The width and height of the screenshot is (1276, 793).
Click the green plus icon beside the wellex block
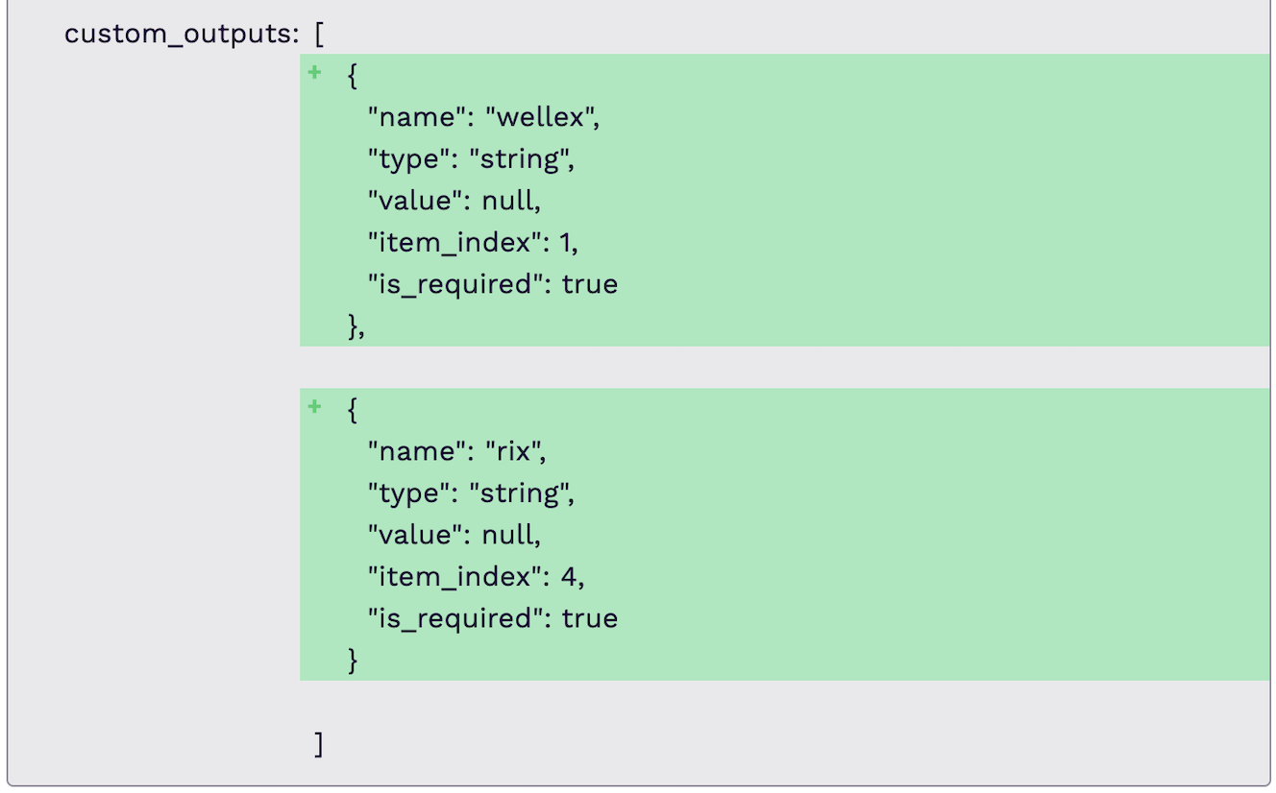tap(313, 74)
